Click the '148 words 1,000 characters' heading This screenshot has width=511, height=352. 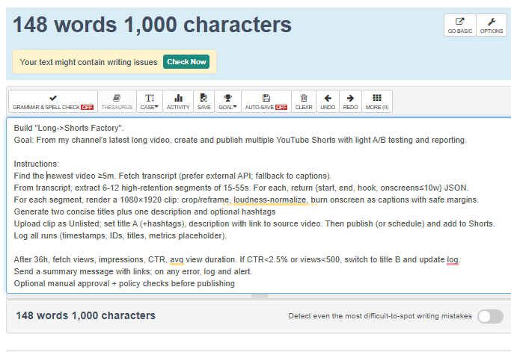coord(152,25)
